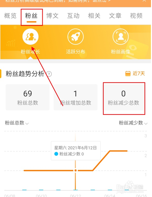Screen dimensions: 152x197
Task: Open the 粉丝画像 portrait icon
Action: pos(121,37)
